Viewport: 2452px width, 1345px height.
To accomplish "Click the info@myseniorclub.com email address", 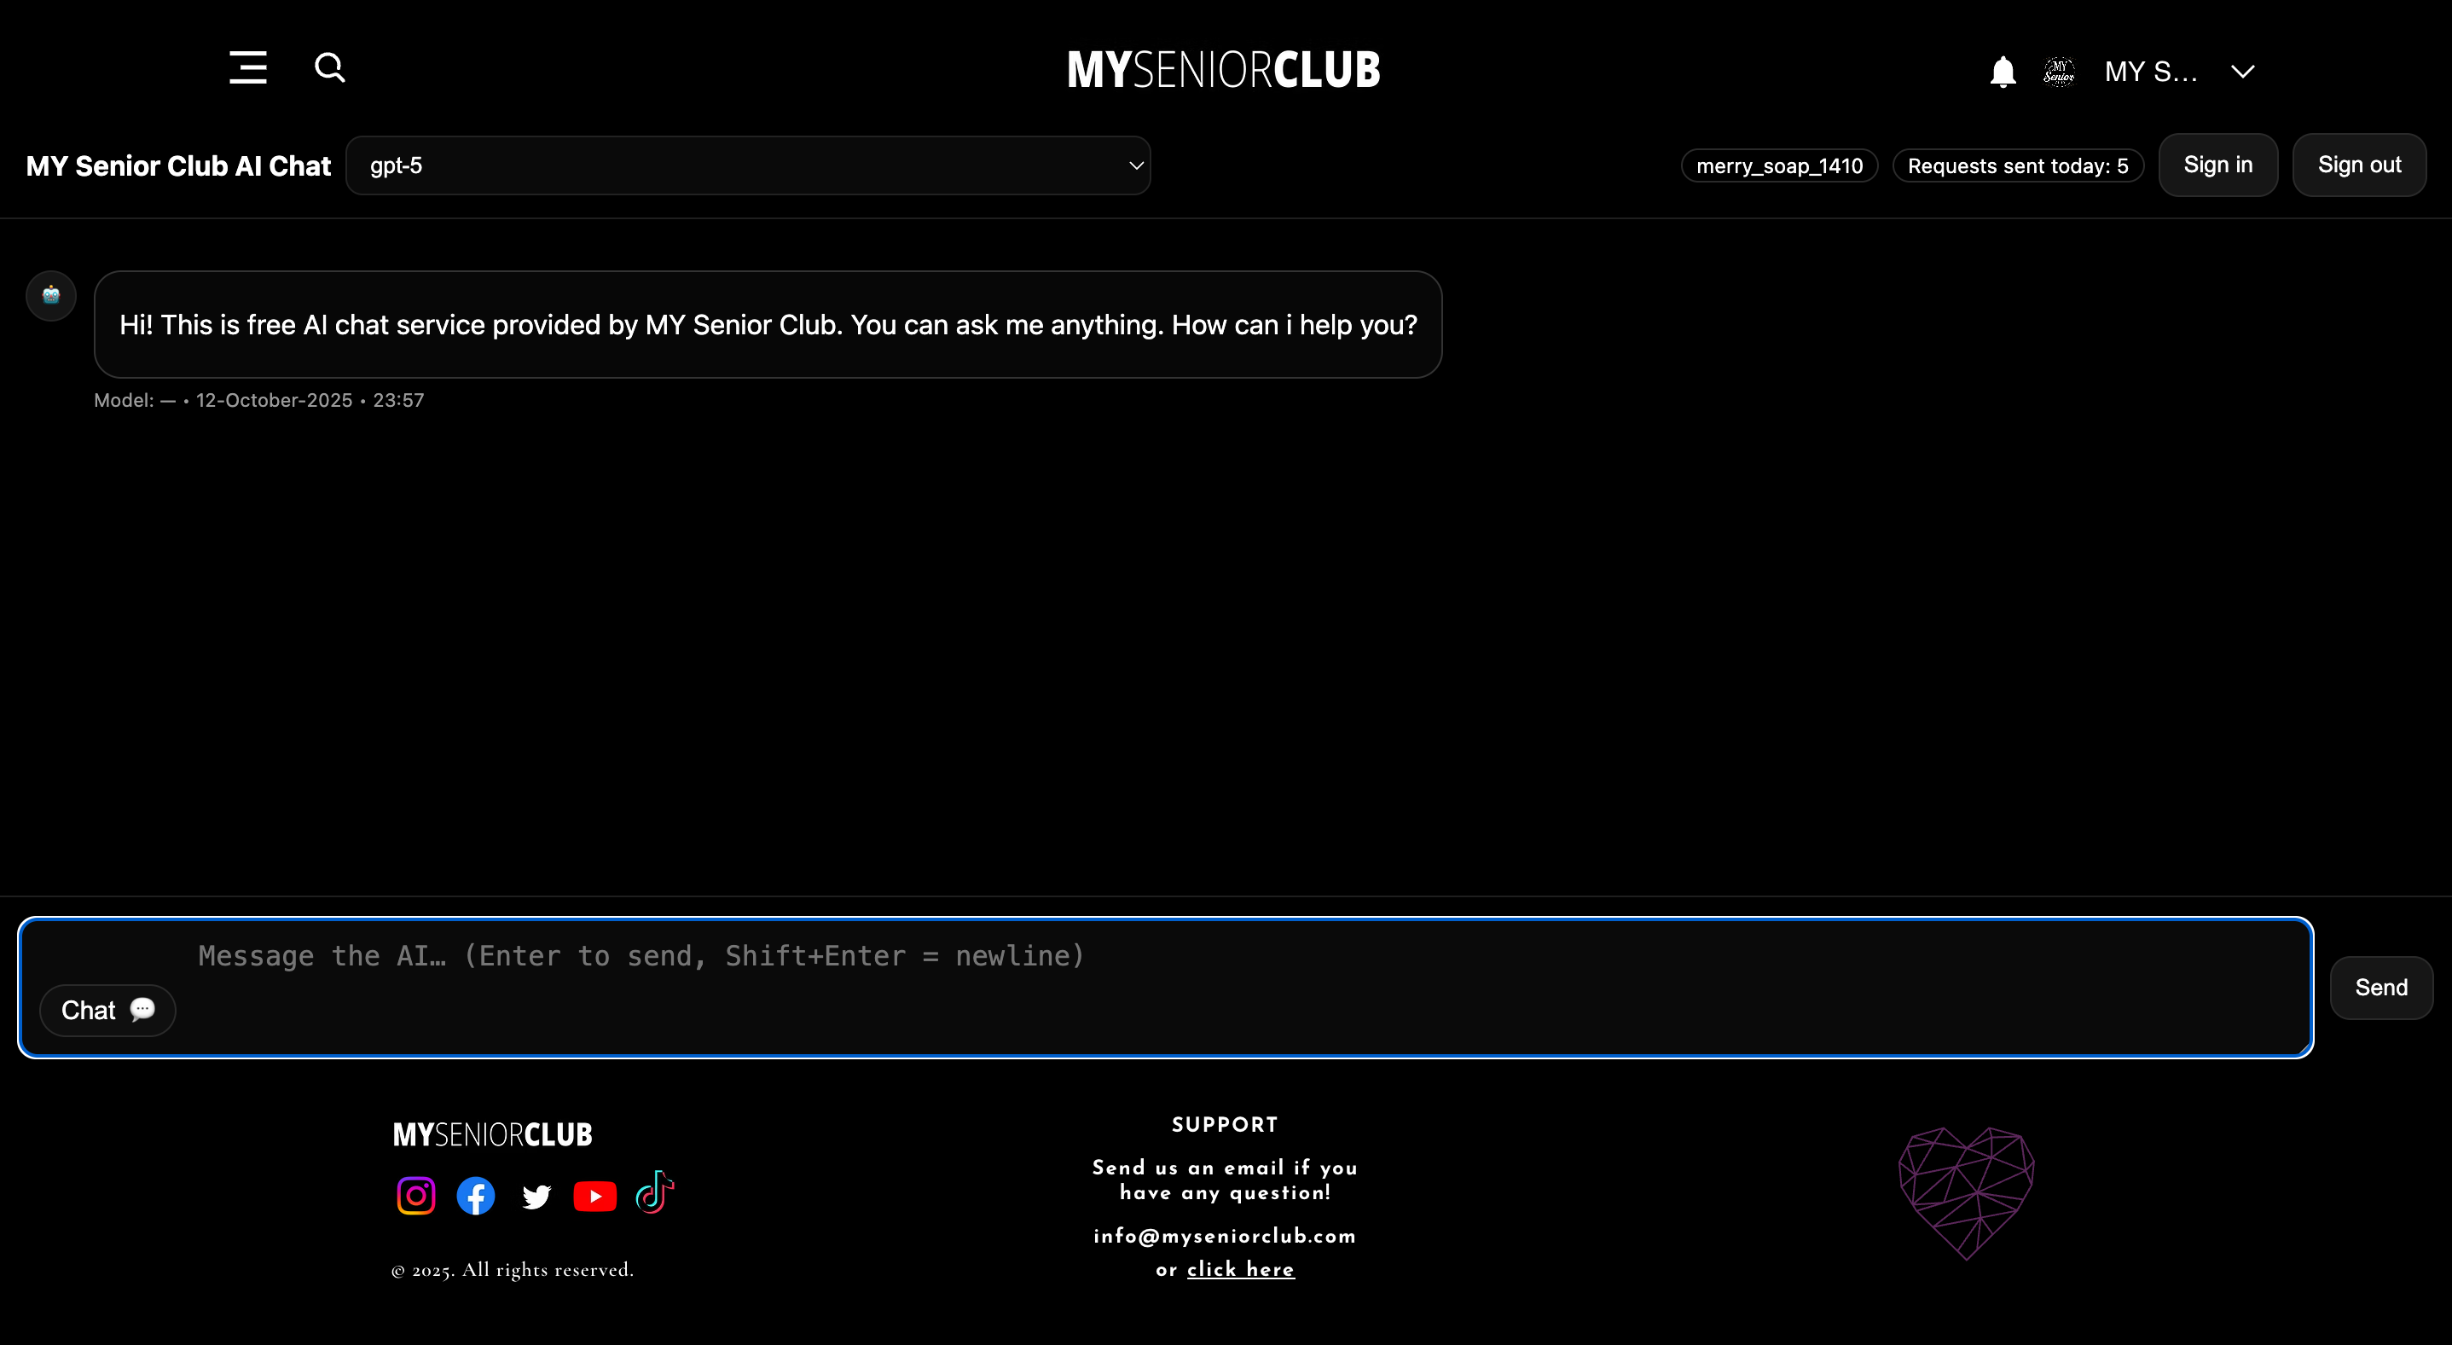I will (1225, 1236).
